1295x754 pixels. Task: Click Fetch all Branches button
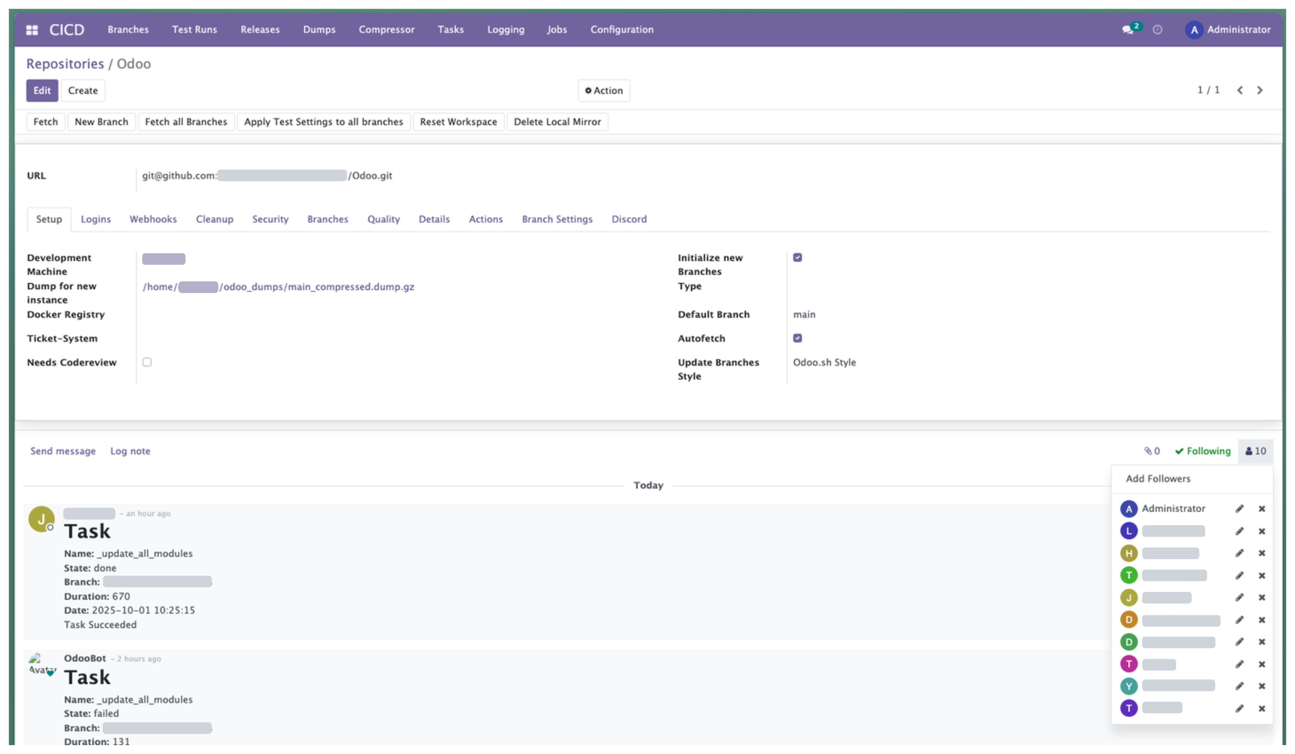tap(186, 122)
